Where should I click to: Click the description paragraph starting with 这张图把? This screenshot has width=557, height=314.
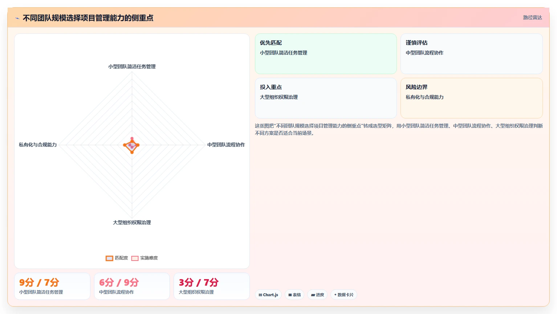click(x=399, y=129)
